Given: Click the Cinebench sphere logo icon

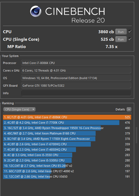Looking at the screenshot, I should (36, 11).
